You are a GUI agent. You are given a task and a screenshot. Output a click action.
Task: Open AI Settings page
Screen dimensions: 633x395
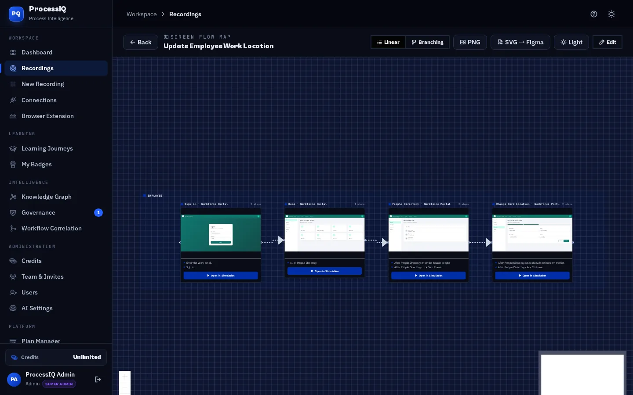[56, 308]
